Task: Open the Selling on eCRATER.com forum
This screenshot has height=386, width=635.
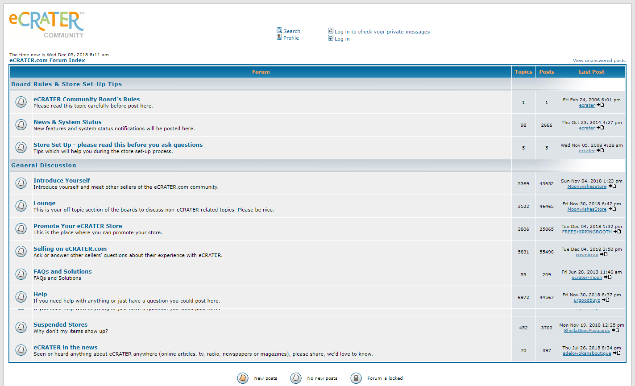Action: 70,249
